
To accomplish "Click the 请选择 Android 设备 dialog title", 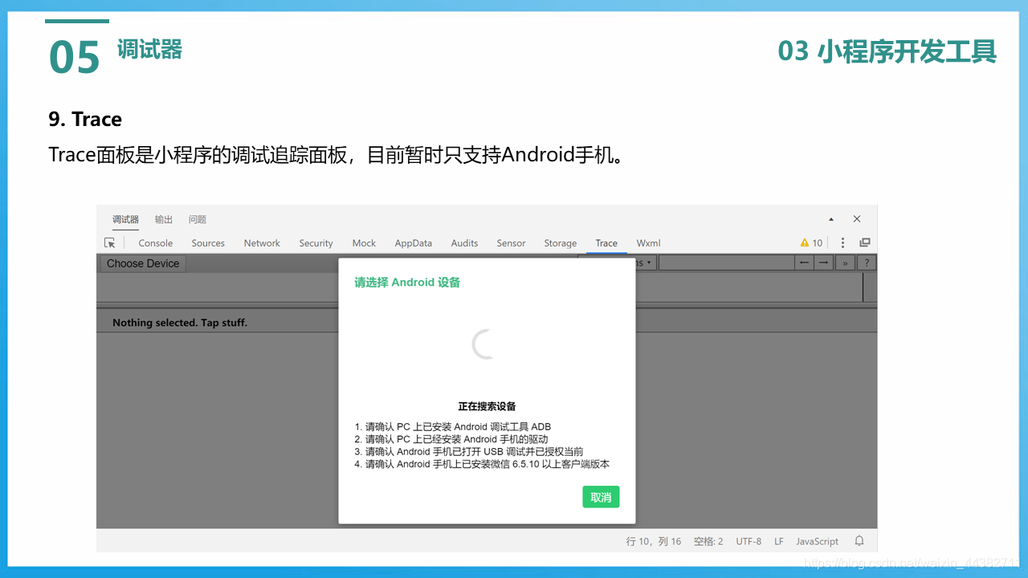I will (407, 283).
